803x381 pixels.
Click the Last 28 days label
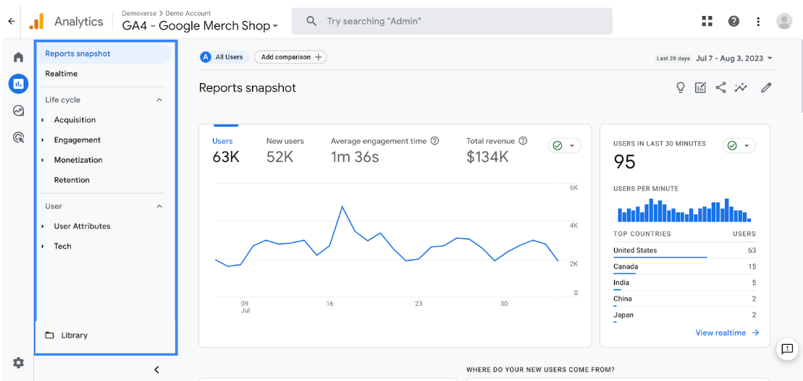click(673, 59)
